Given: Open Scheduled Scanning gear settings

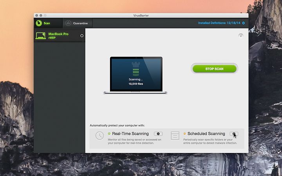Looking at the screenshot, I should (x=234, y=134).
